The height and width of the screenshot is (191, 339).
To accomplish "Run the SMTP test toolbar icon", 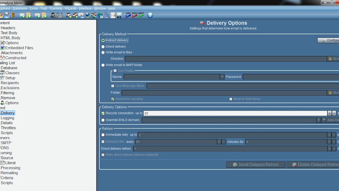I will [141, 15].
